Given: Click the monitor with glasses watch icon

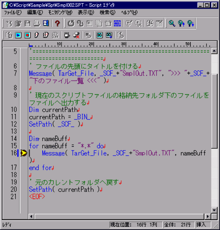Looking at the screenshot, I should pyautogui.click(x=100, y=35).
